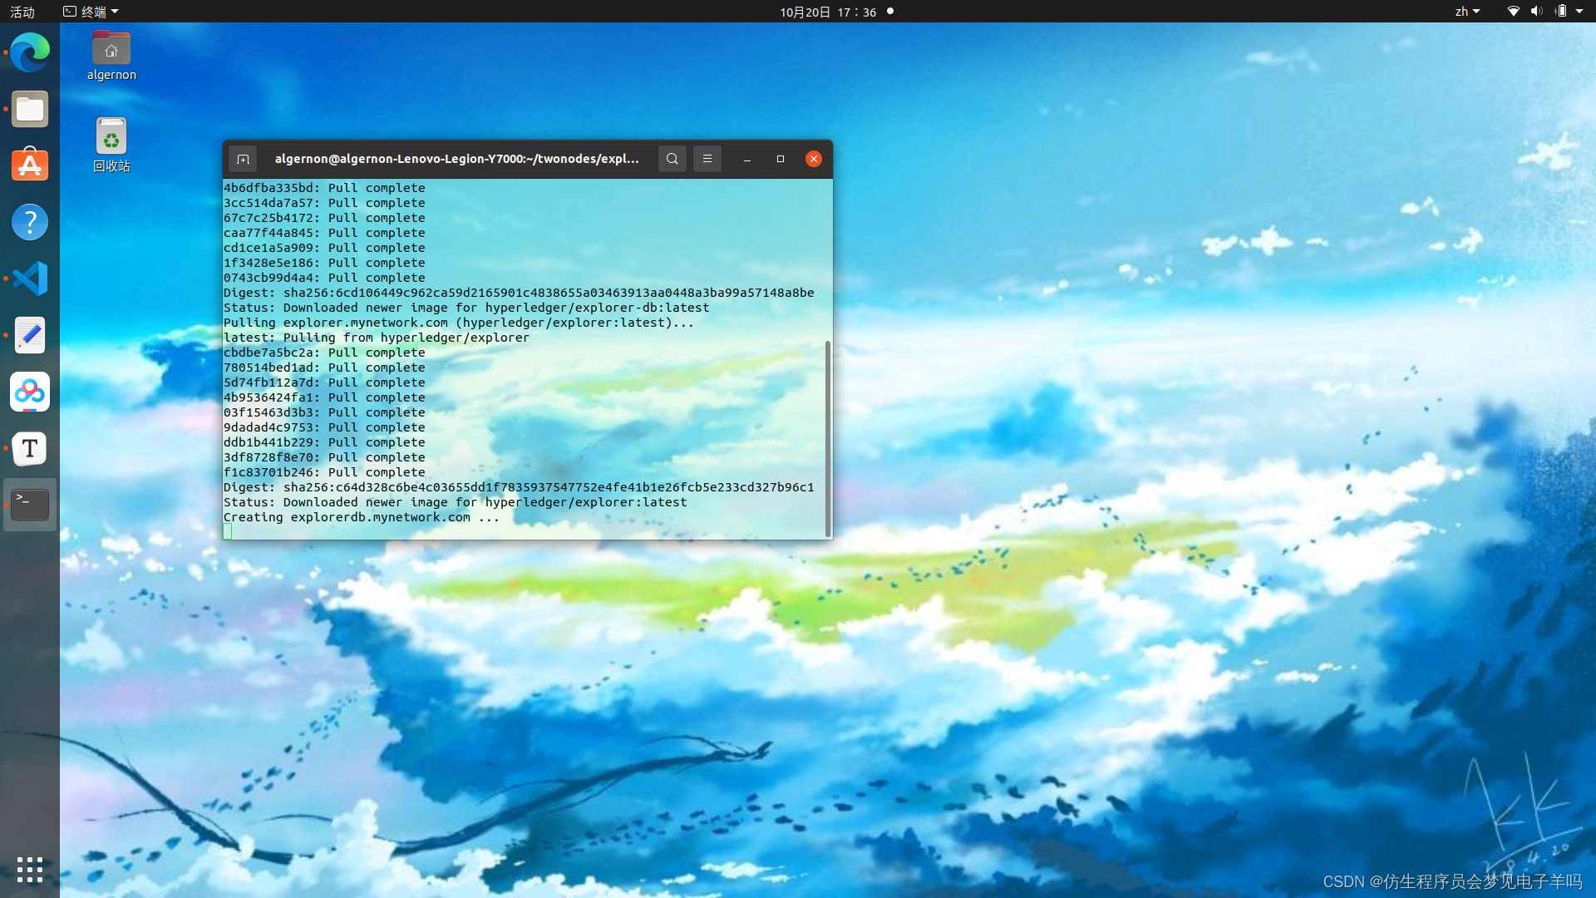Open system status menu arrow
This screenshot has width=1596, height=898.
tap(1579, 12)
